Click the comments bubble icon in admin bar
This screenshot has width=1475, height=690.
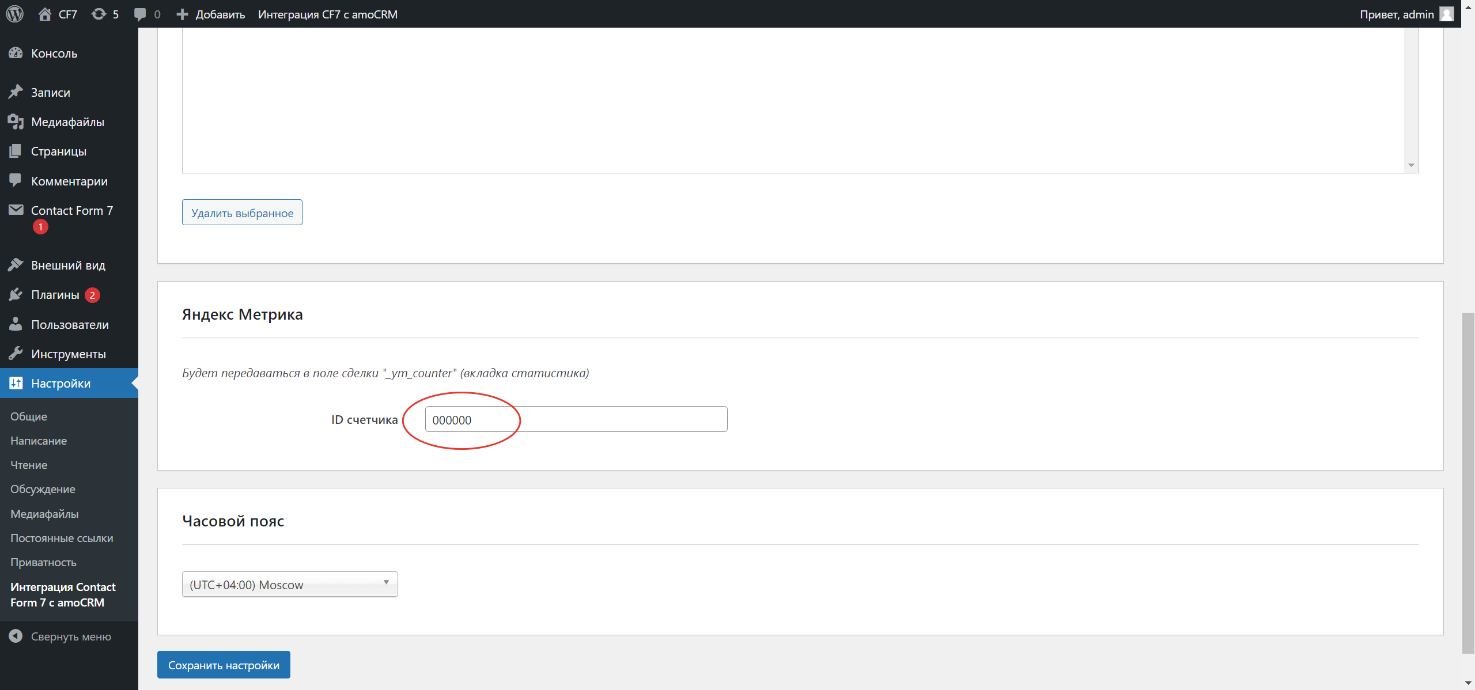pos(140,14)
